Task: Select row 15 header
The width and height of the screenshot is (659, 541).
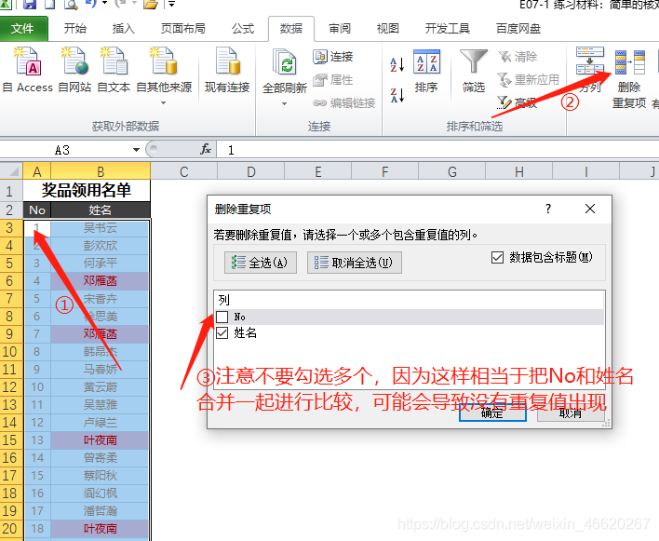Action: (x=11, y=440)
